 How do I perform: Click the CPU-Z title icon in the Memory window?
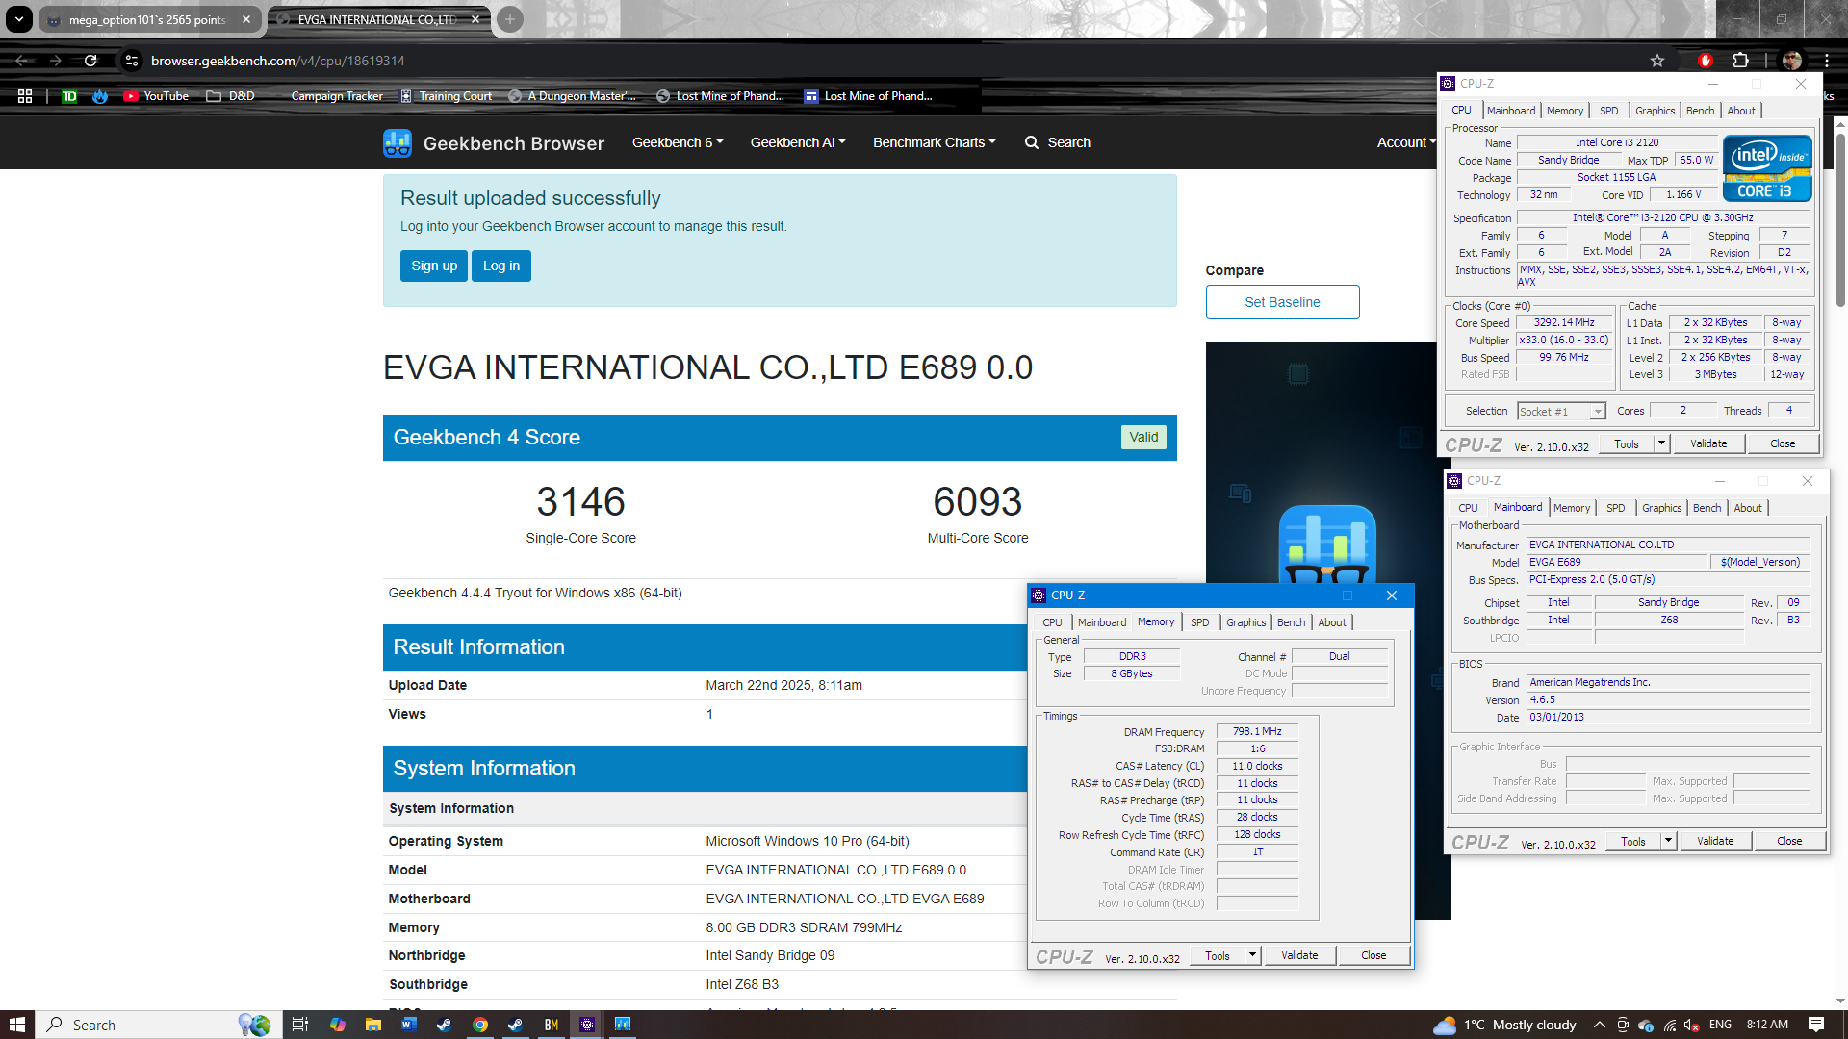(1039, 596)
